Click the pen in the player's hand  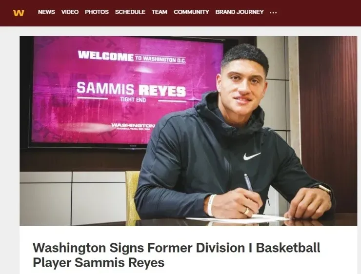[x=248, y=182]
